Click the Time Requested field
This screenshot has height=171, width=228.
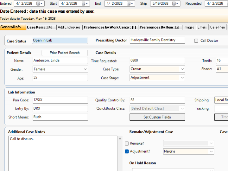157,60
